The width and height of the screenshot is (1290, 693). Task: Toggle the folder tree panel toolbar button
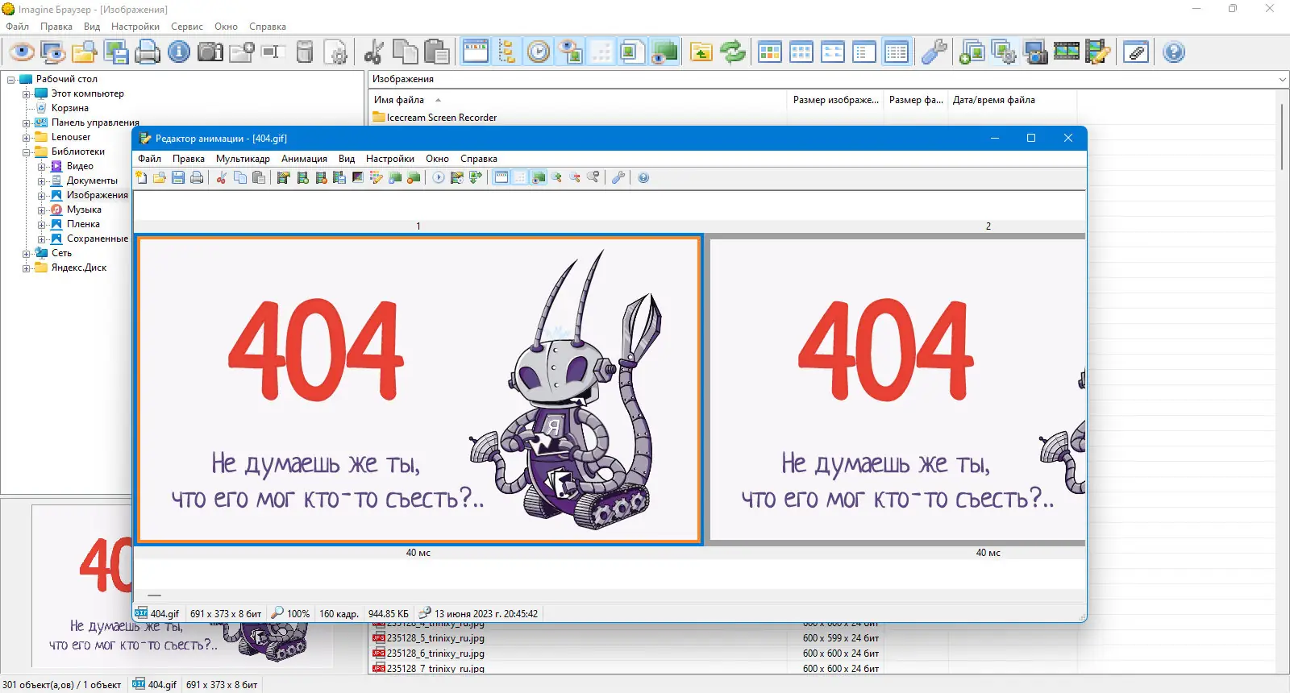(x=507, y=52)
